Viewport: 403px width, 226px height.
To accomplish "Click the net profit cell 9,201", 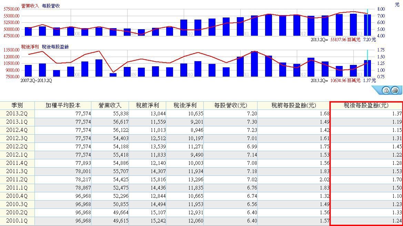I will (x=185, y=122).
